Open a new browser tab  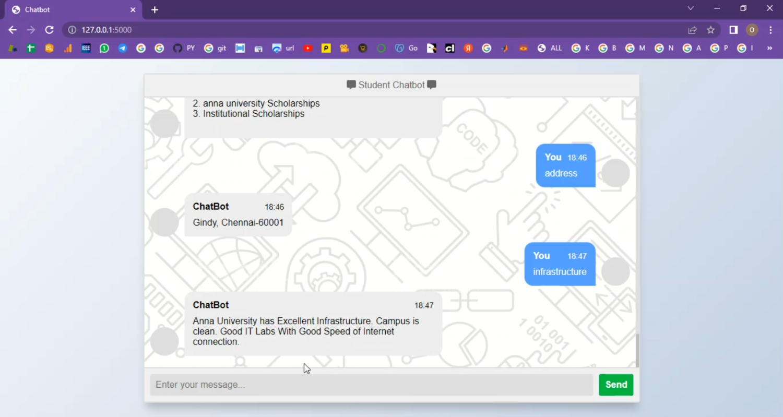pyautogui.click(x=155, y=9)
